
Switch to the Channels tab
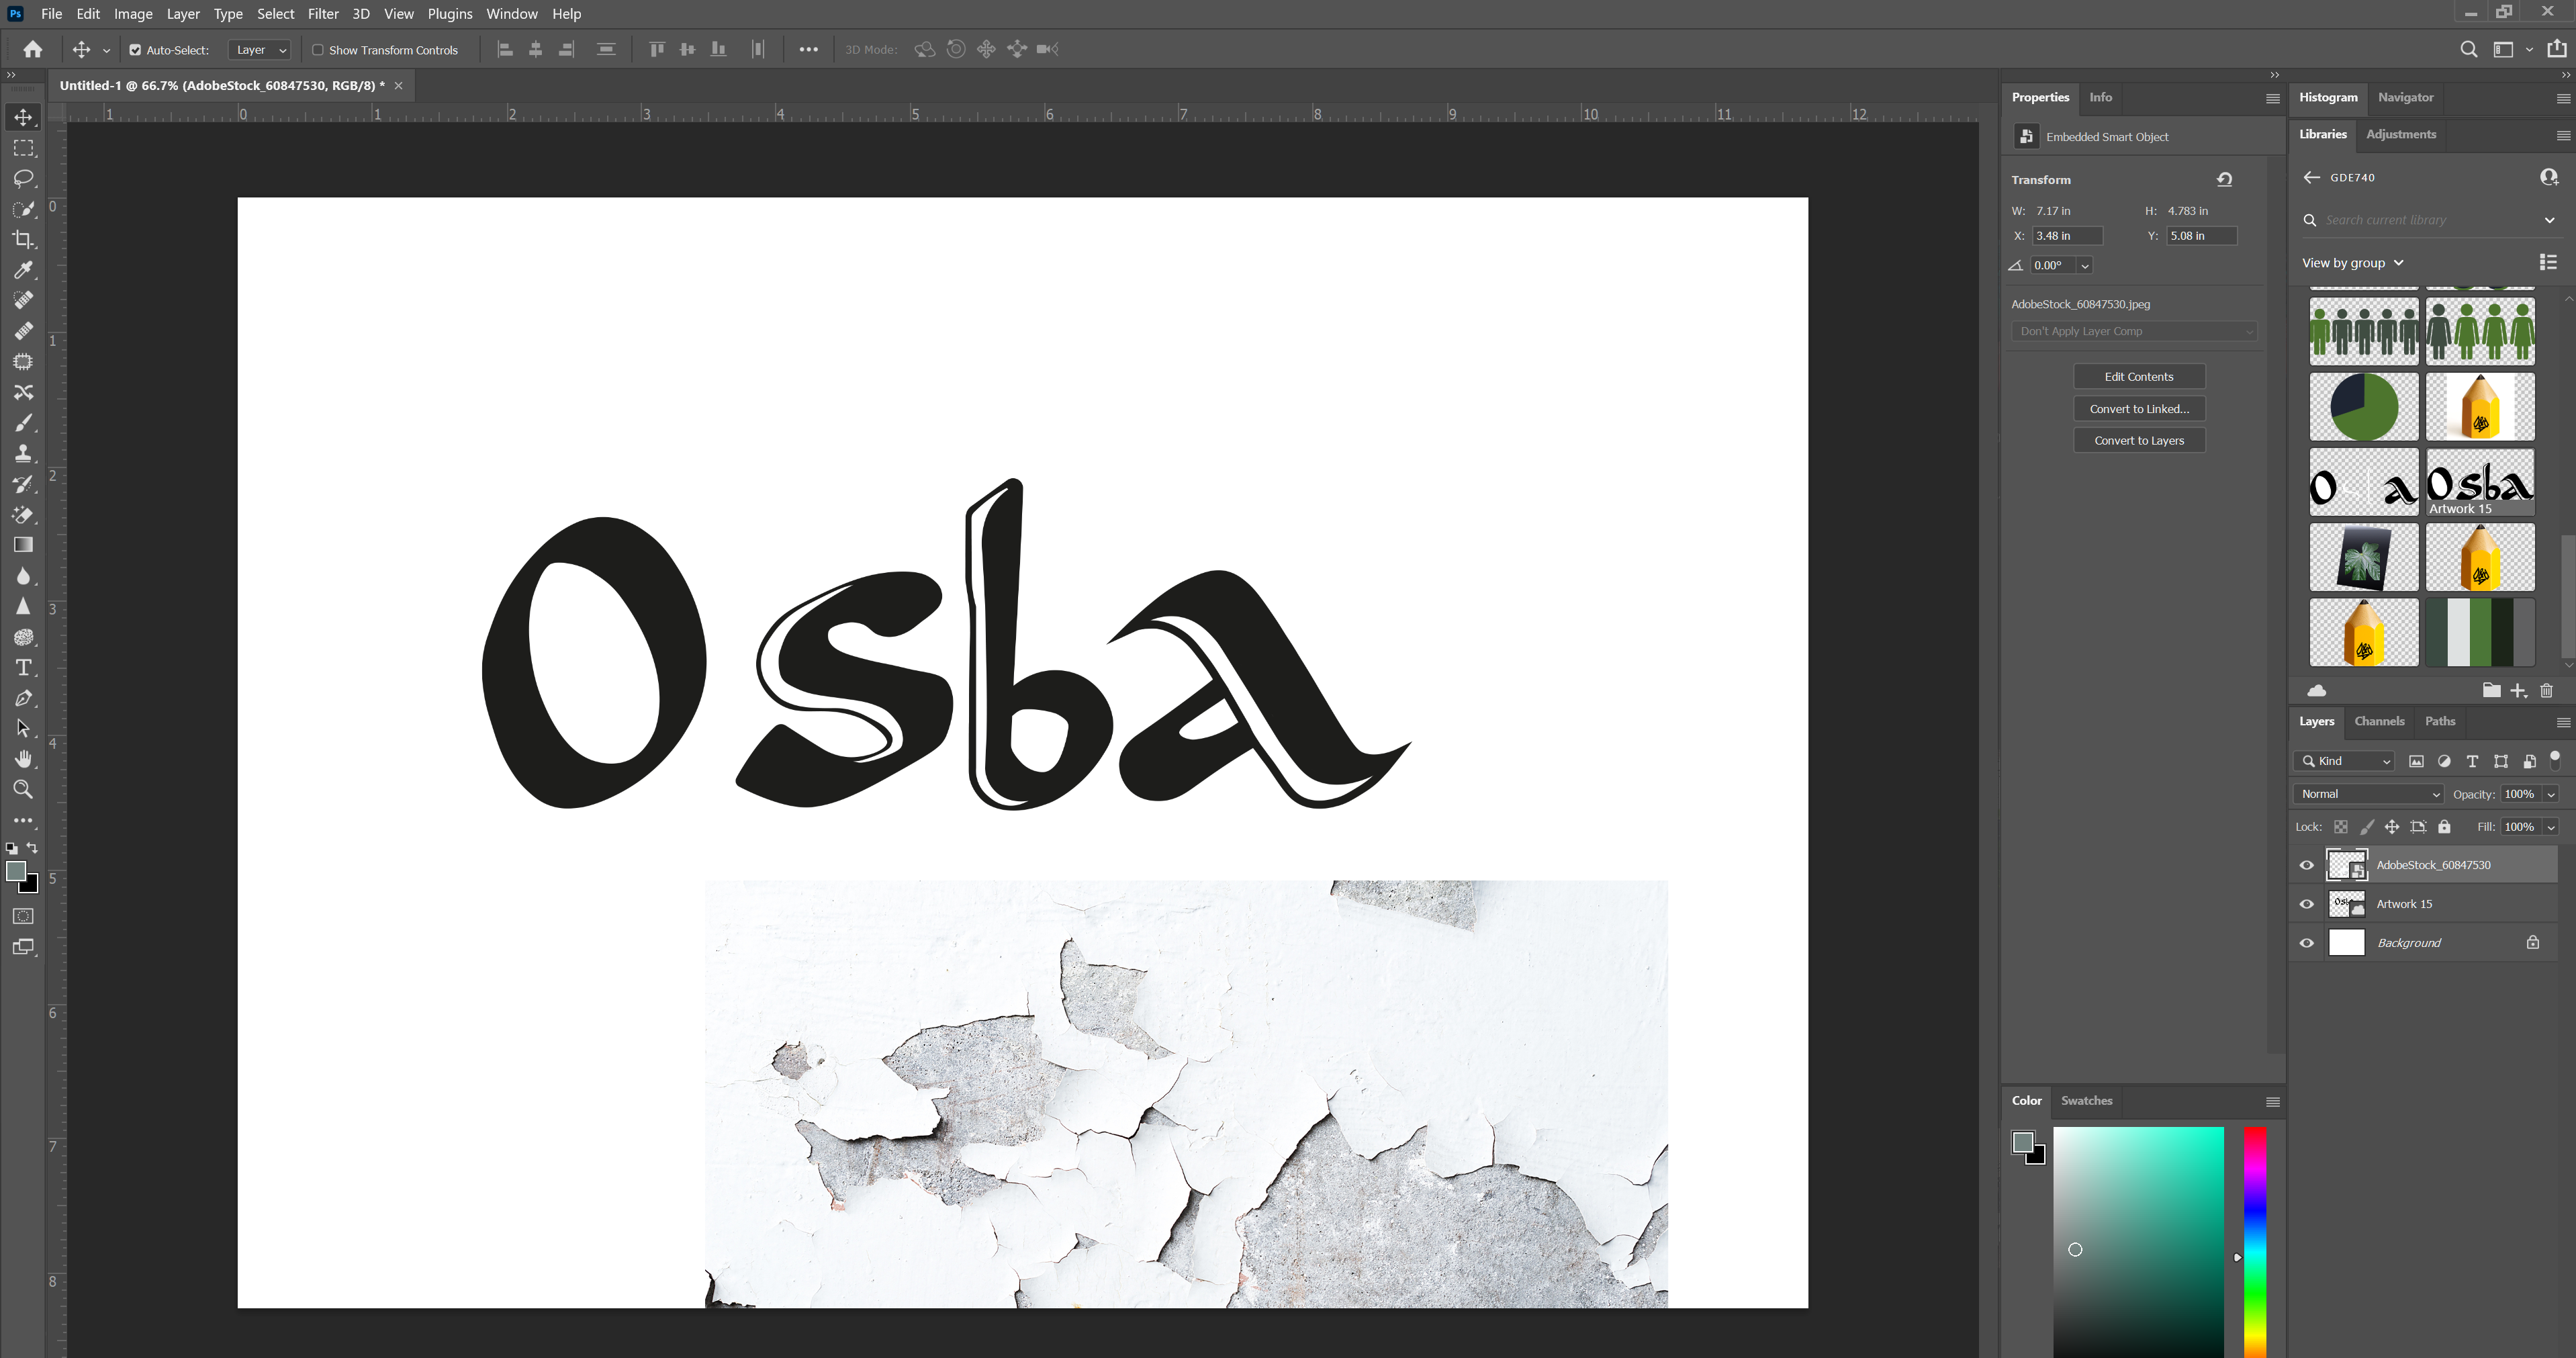pyautogui.click(x=2378, y=721)
